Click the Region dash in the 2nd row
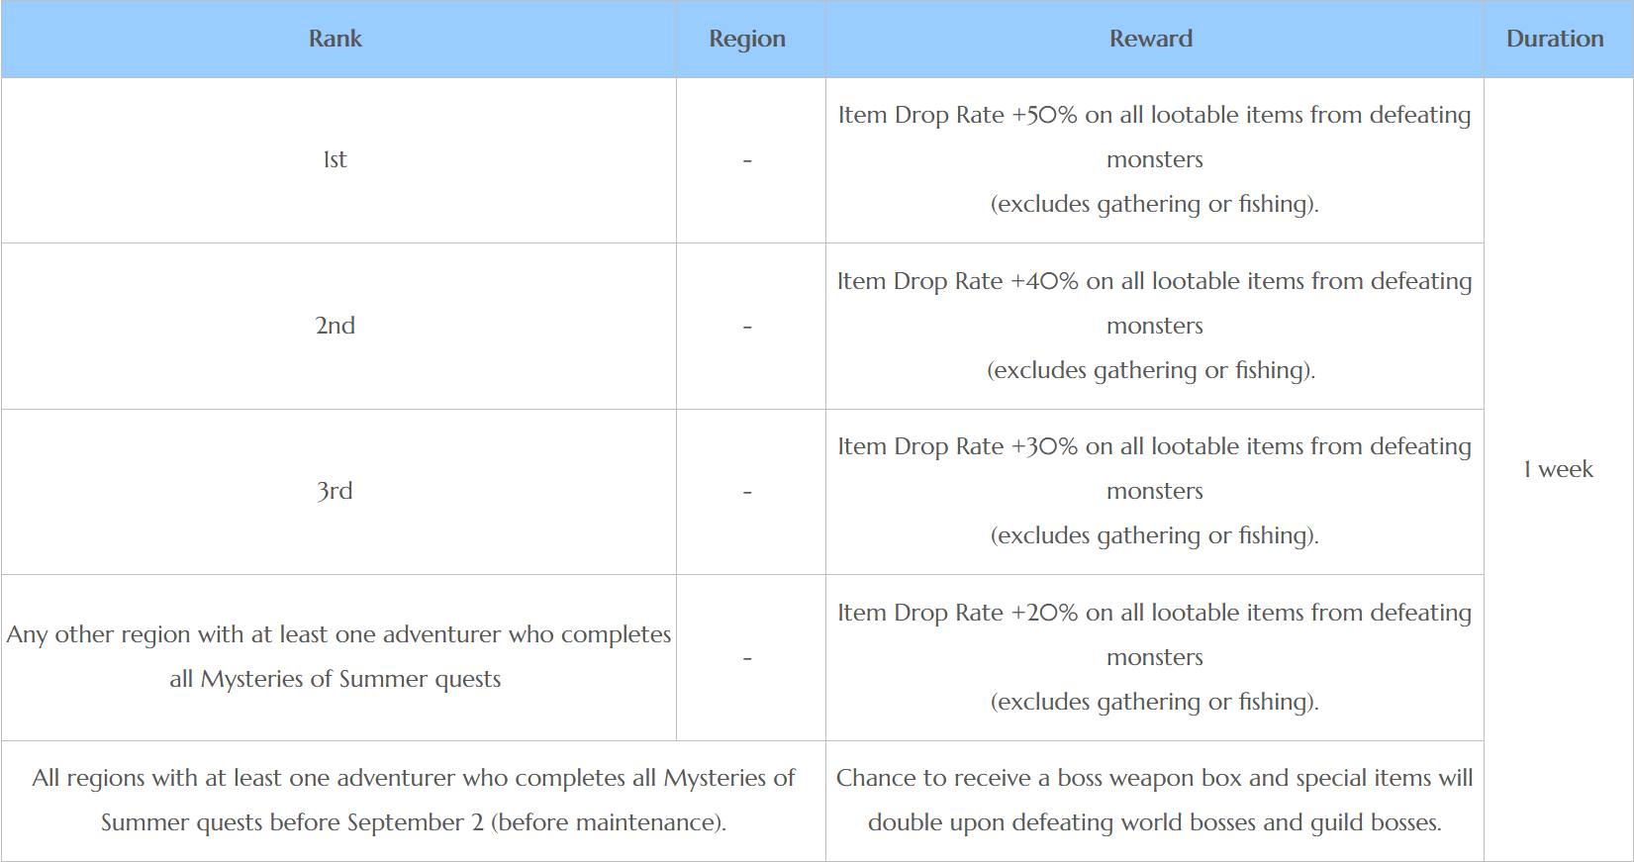 pyautogui.click(x=747, y=327)
